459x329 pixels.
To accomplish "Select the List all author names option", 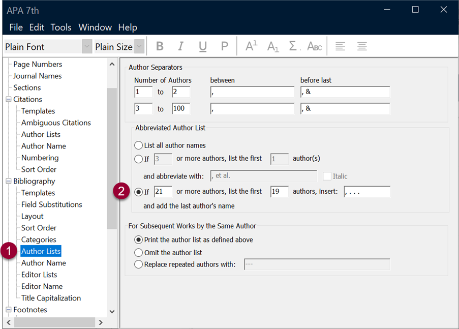I will pyautogui.click(x=138, y=145).
